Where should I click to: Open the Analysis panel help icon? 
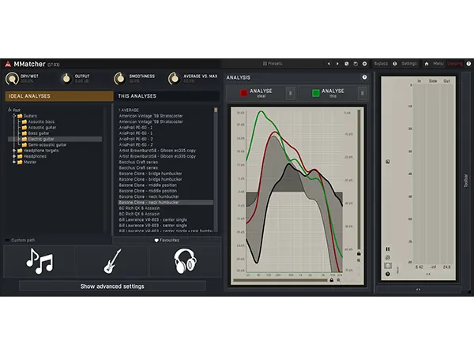364,77
